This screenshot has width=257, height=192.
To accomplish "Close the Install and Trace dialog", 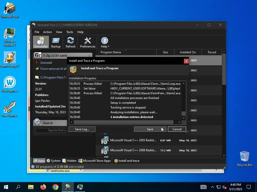I will (x=186, y=61).
